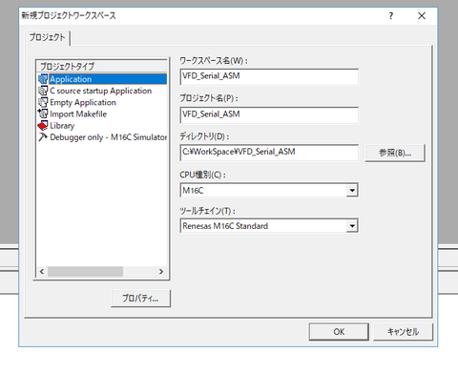
Task: Select C source startup Application entry
Action: point(101,91)
